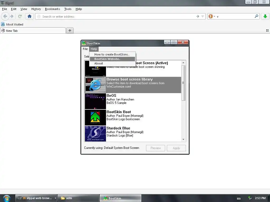270x202 pixels.
Task: Close the BootSkin Help menu
Action: click(x=94, y=49)
